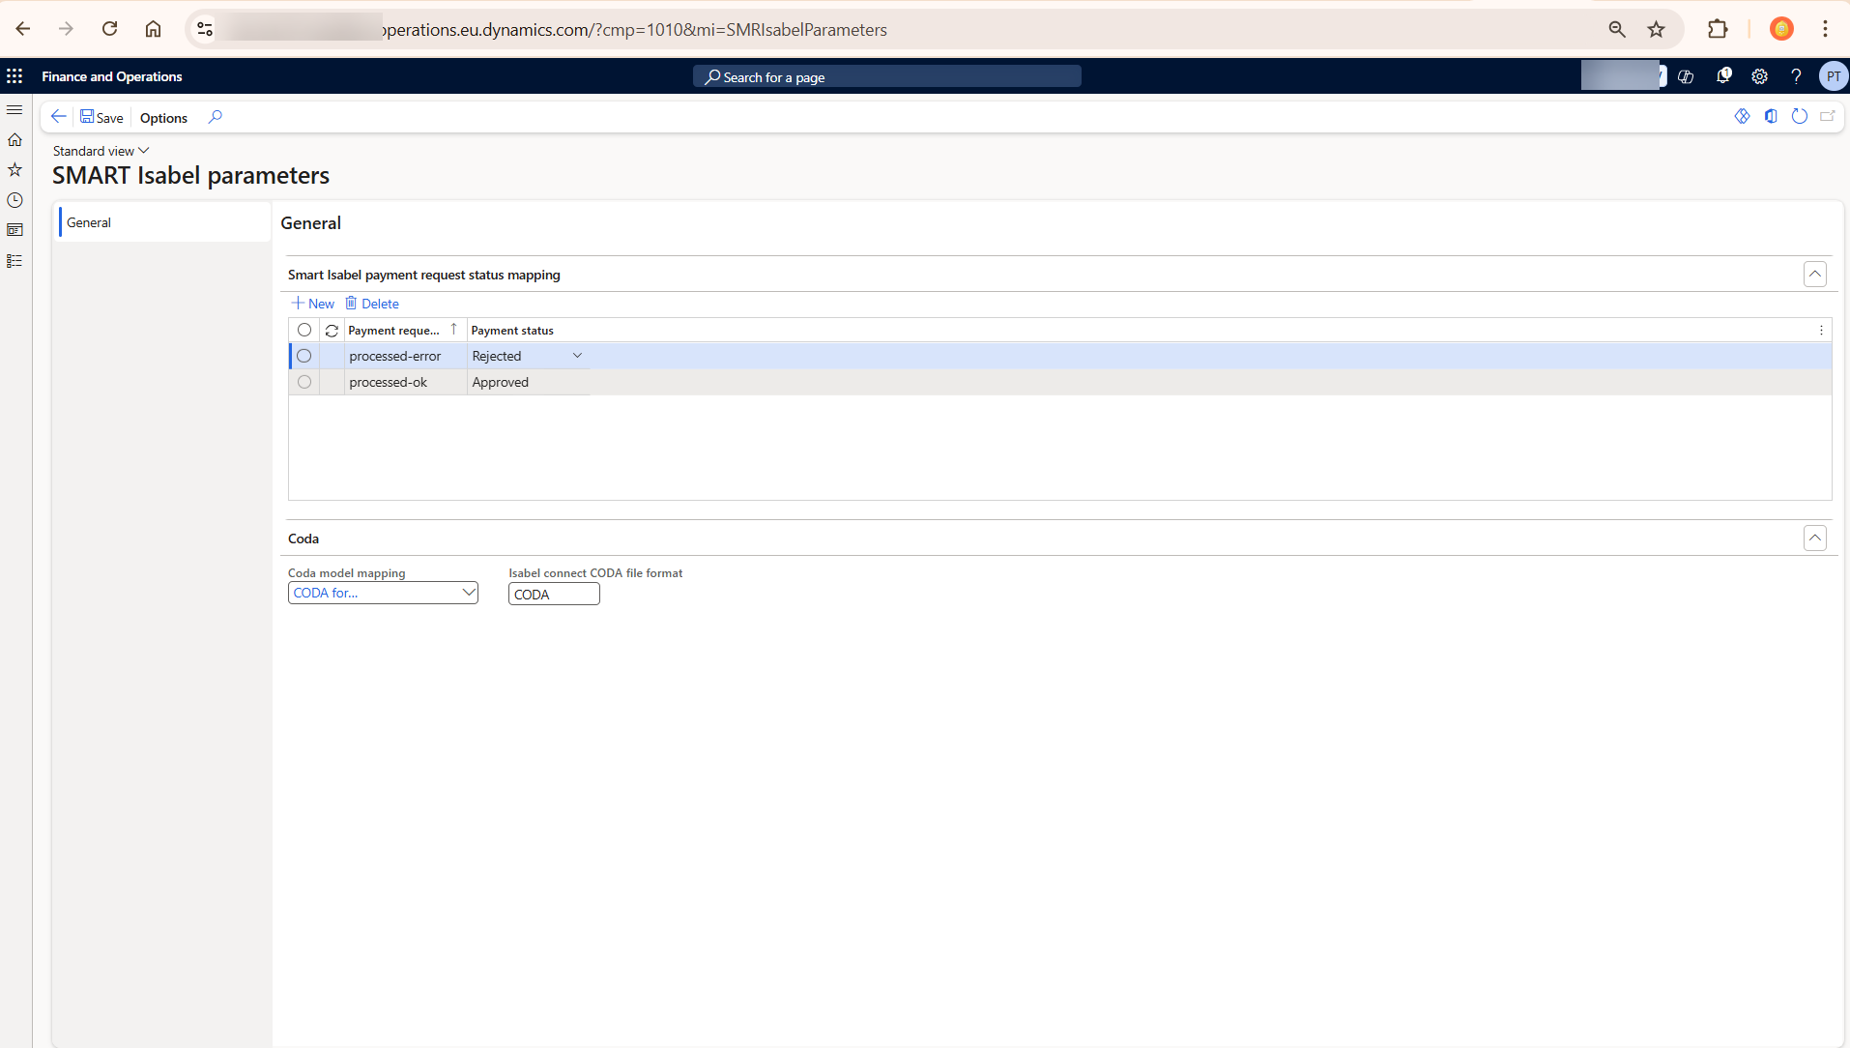Screen dimensions: 1850x1048
Task: Bookmark this page with star icon
Action: [1656, 29]
